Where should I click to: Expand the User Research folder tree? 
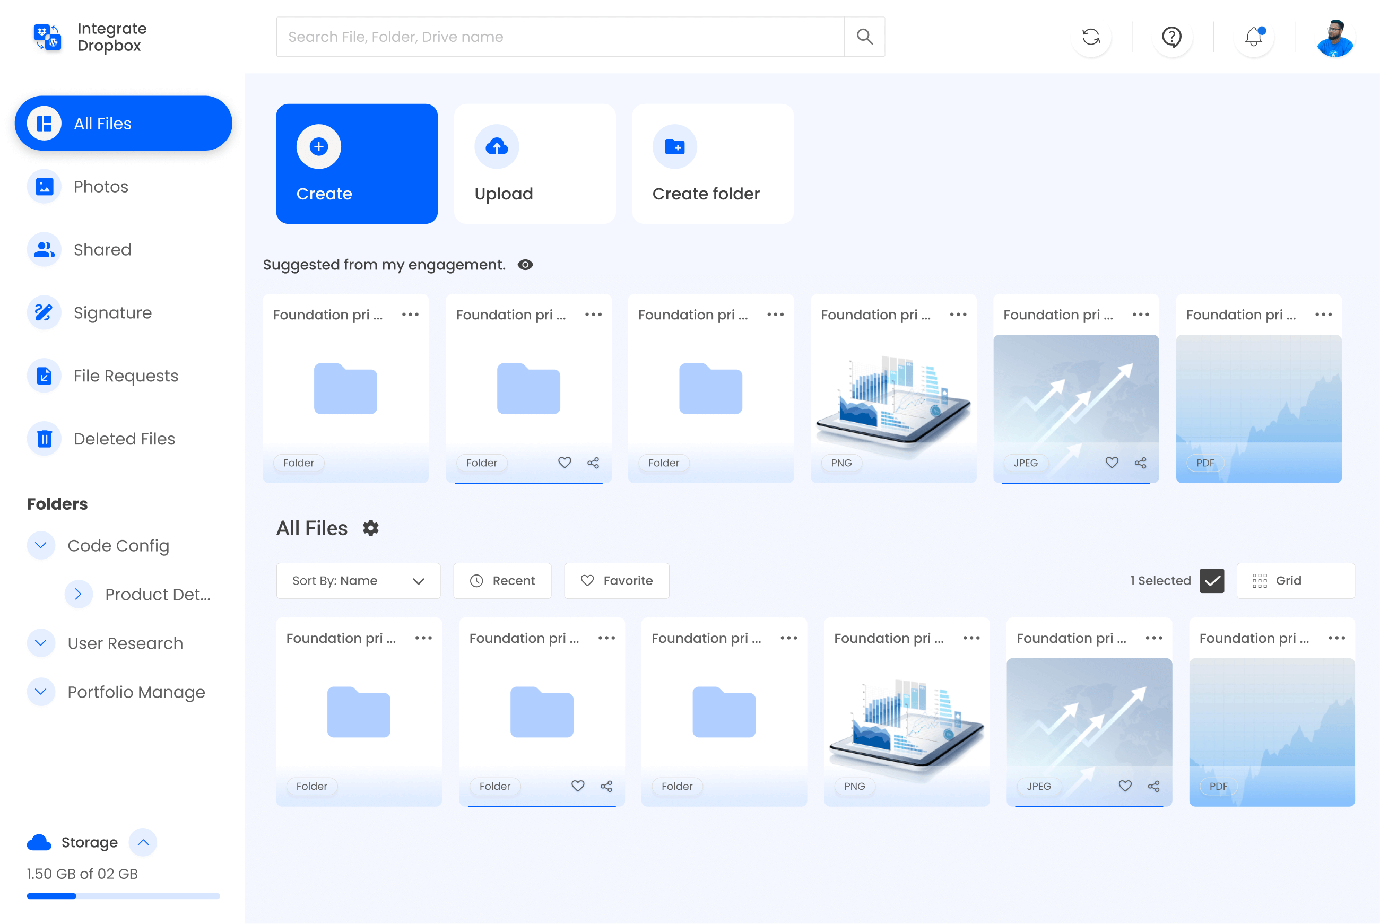point(41,642)
